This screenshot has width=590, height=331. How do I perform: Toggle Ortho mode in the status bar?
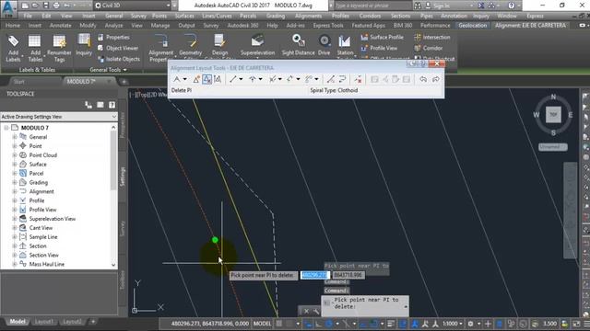[x=318, y=324]
